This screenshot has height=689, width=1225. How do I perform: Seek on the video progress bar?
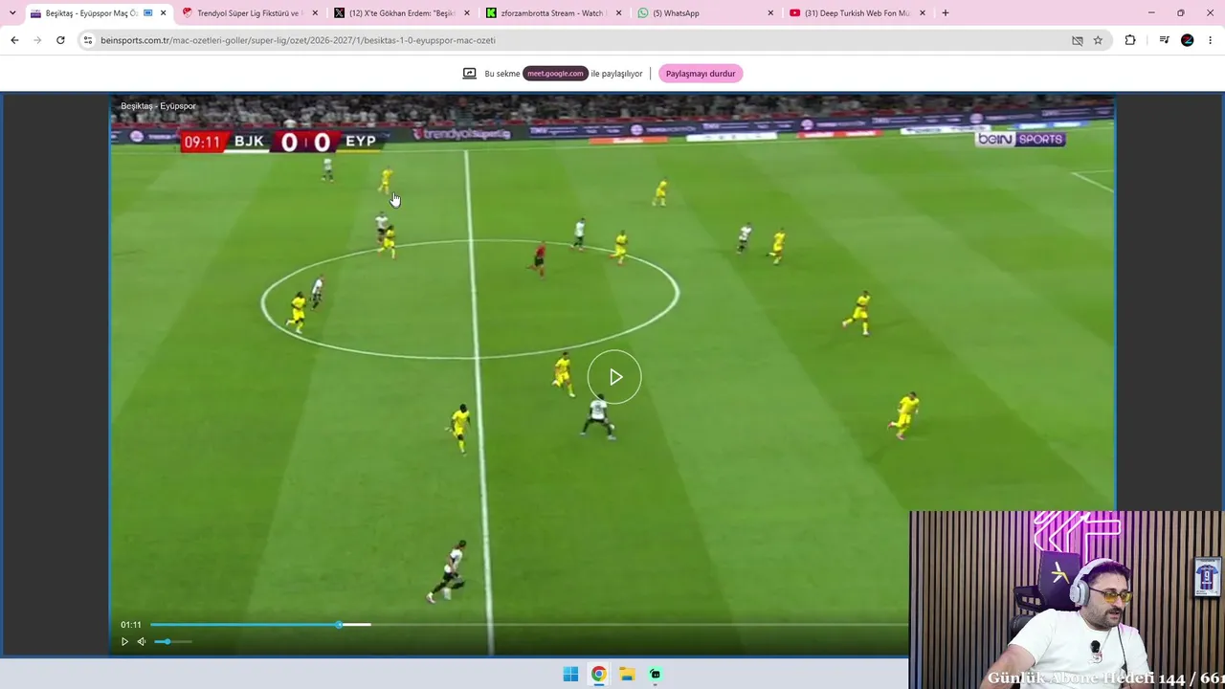(528, 625)
